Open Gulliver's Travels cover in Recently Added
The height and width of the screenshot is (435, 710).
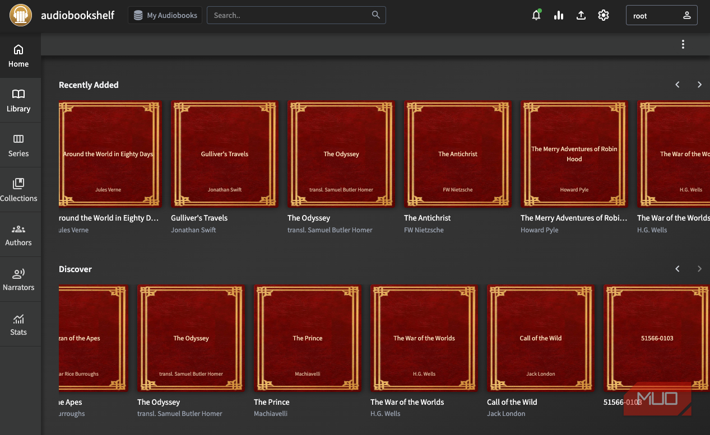(x=225, y=154)
